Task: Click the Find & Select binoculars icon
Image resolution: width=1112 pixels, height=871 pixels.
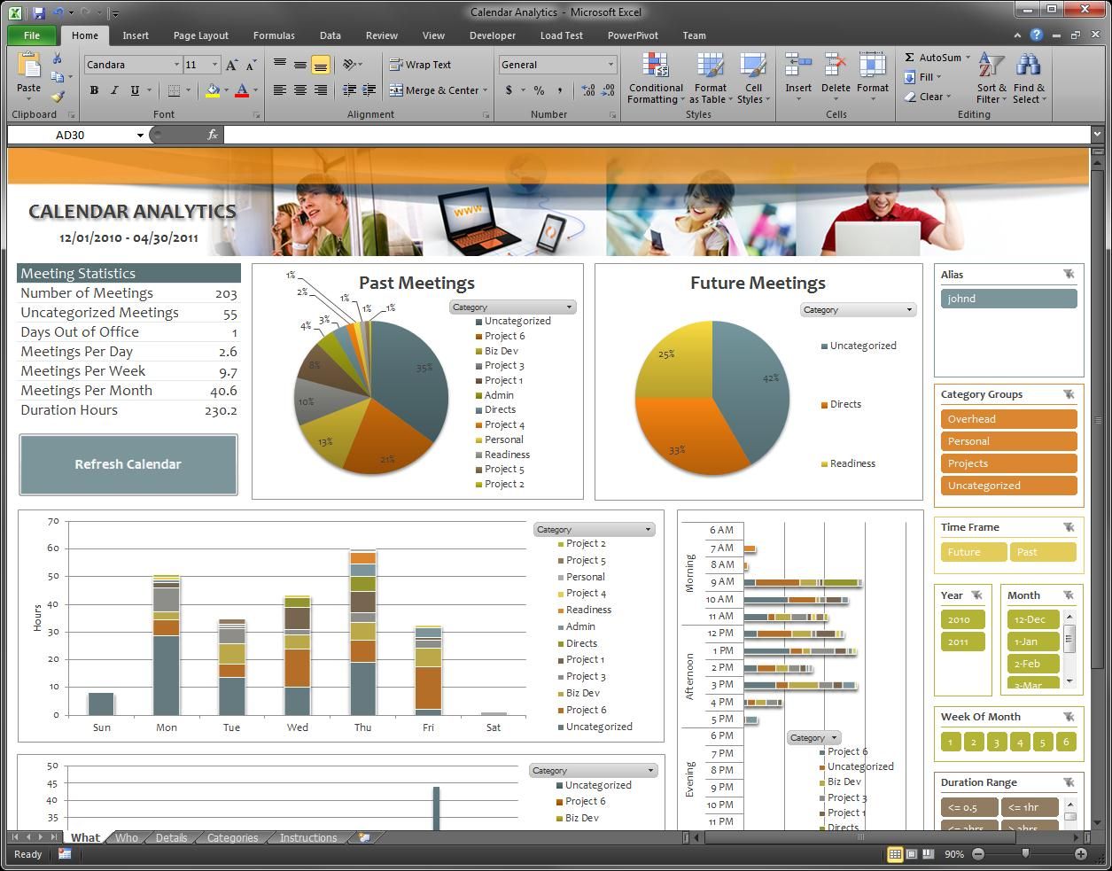Action: click(x=1029, y=67)
